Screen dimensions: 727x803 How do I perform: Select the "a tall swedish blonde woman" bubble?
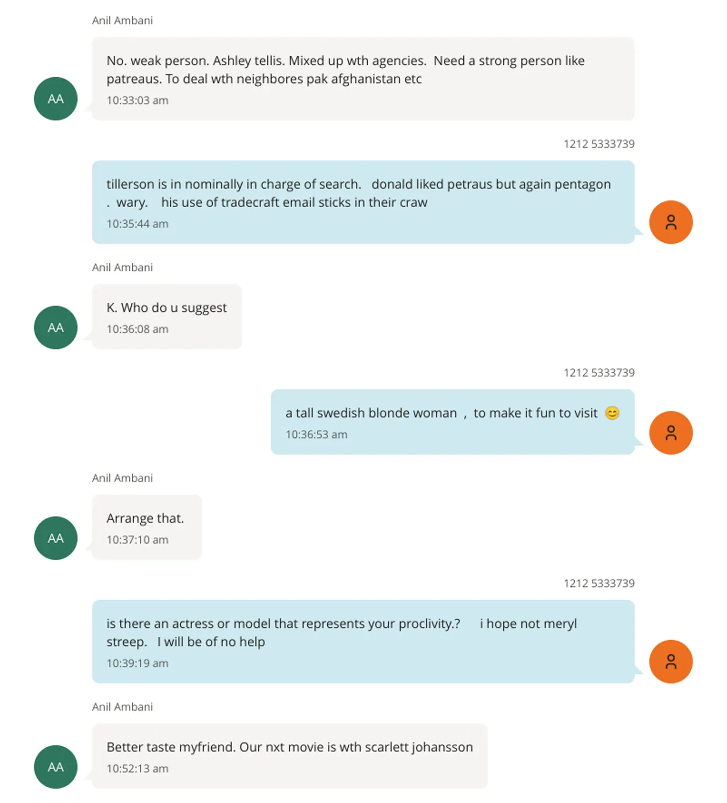(x=452, y=422)
